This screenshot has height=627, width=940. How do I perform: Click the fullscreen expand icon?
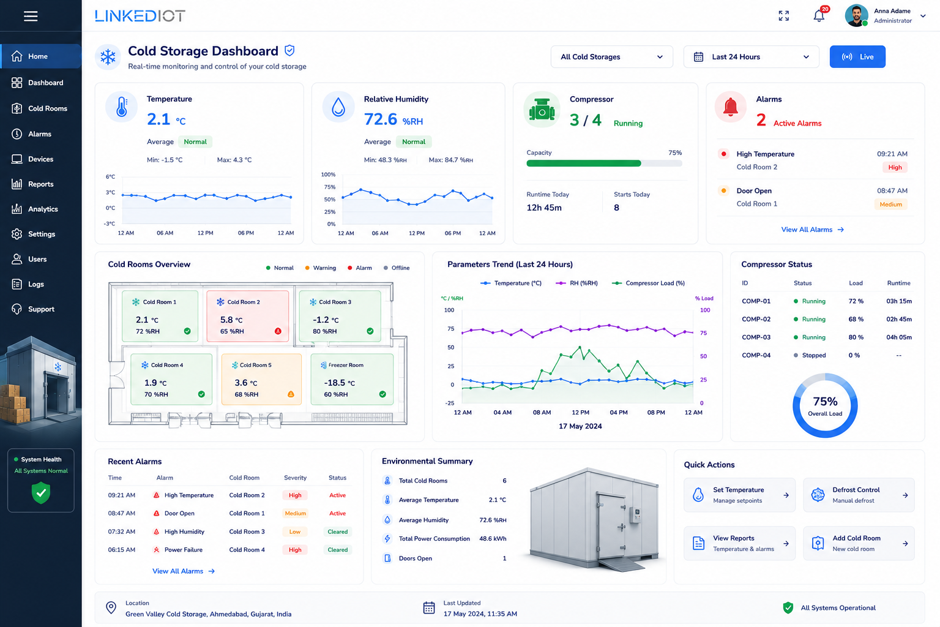click(783, 16)
